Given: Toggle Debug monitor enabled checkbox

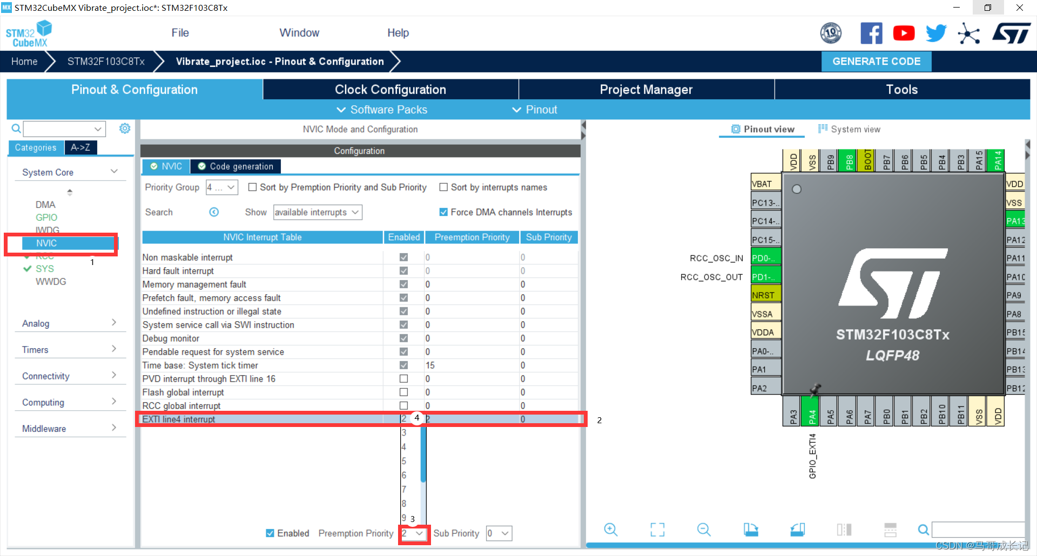Looking at the screenshot, I should point(403,338).
